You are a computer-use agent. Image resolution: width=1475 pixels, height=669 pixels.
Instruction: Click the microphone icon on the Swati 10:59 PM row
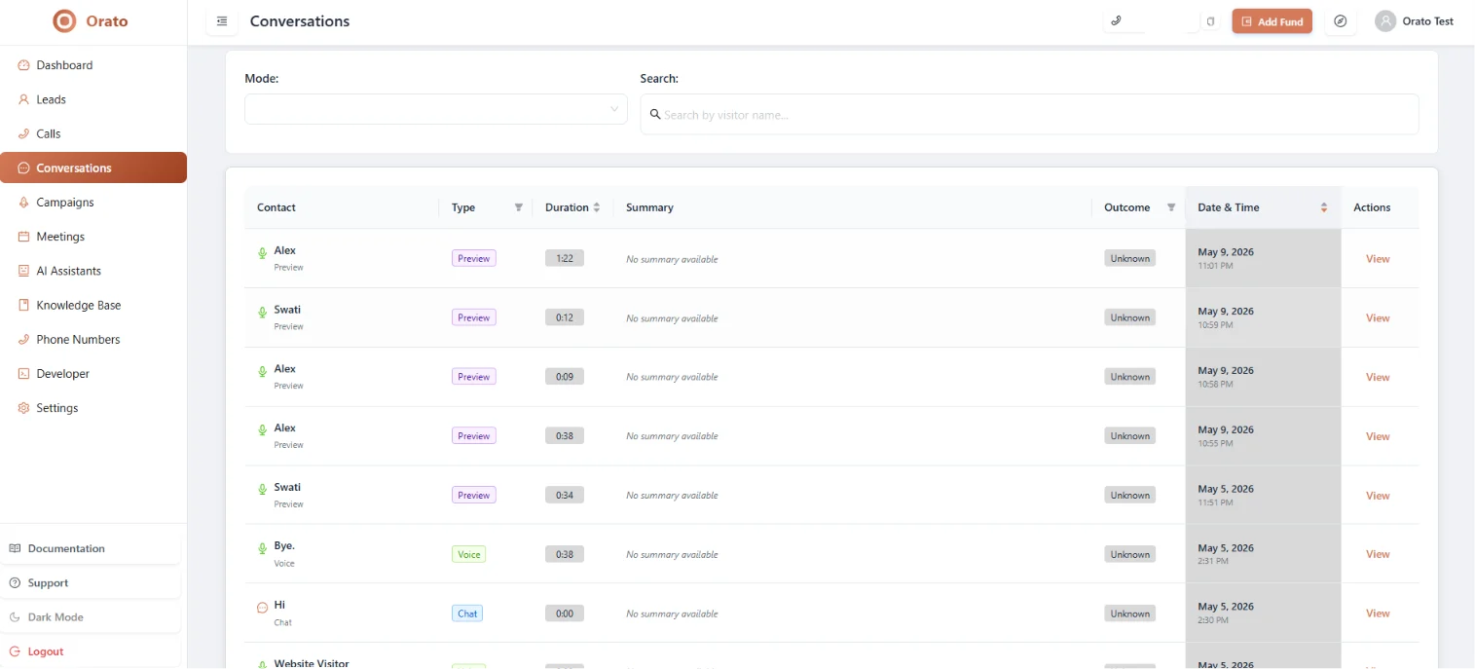coord(262,313)
